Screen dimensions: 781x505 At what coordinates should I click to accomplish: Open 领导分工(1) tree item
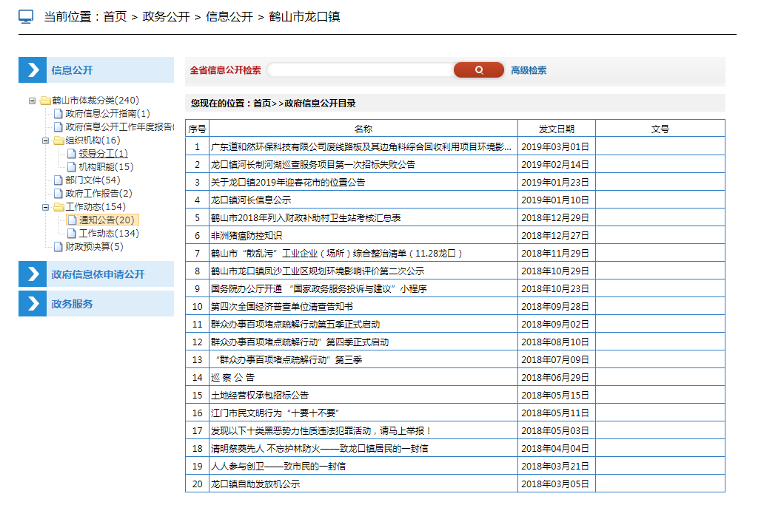pyautogui.click(x=103, y=154)
